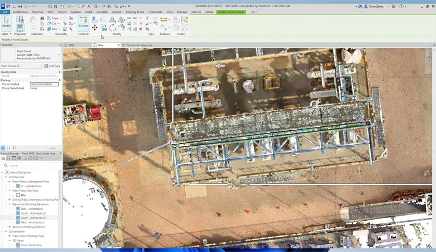Click the Project Browser home icon

tap(3, 158)
